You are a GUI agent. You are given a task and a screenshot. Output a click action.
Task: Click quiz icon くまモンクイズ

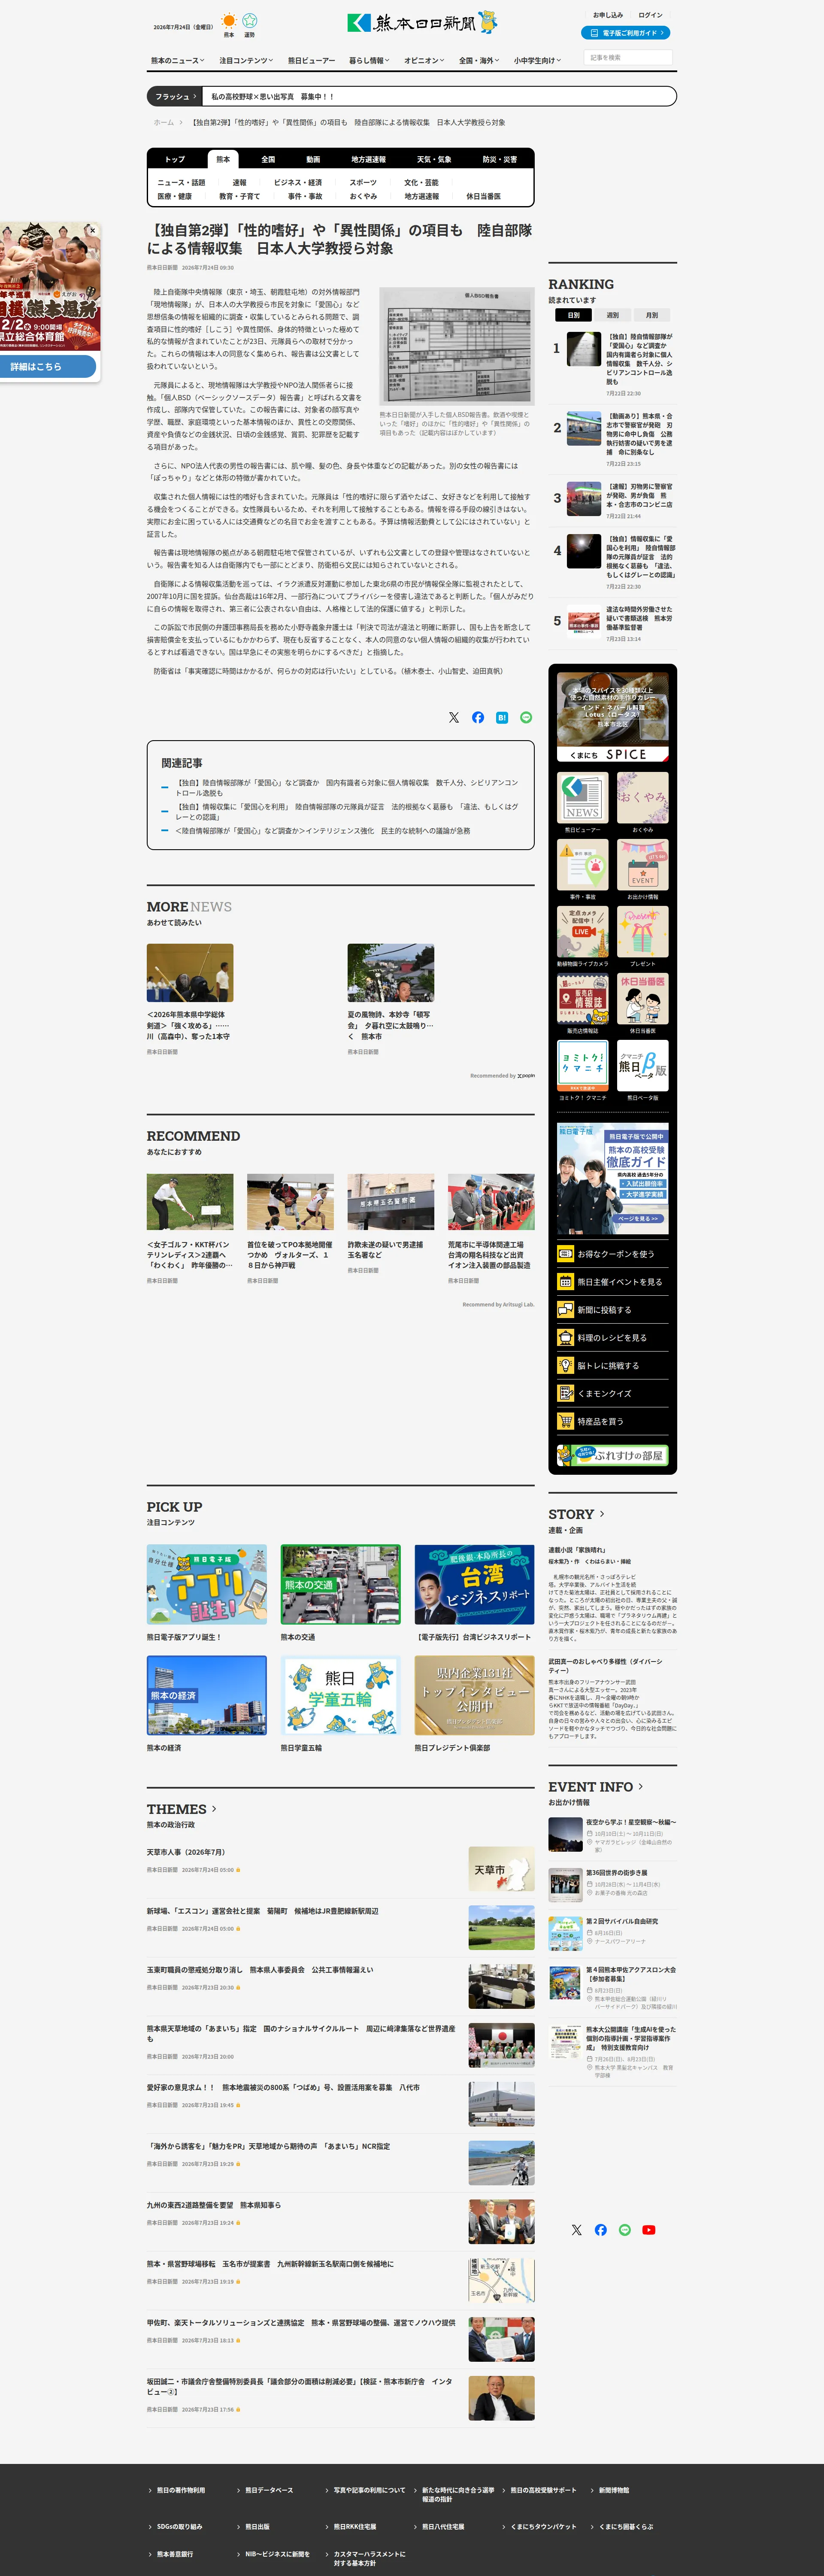[x=566, y=1394]
